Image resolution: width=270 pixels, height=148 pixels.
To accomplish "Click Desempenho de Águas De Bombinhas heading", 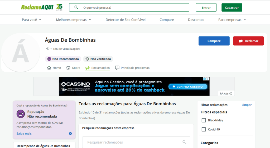I will click(43, 146).
